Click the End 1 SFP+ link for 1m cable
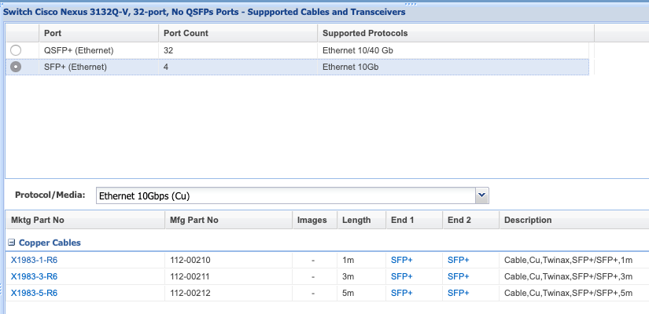This screenshot has width=649, height=314. pos(401,259)
